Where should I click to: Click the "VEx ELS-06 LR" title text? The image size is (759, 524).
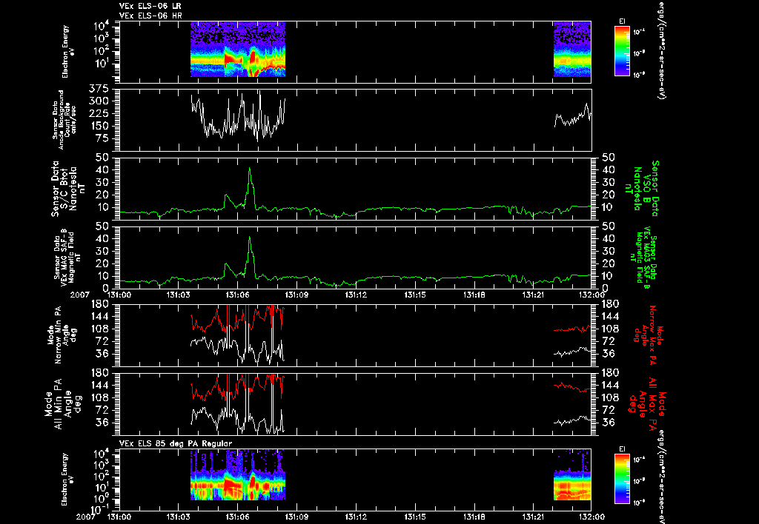[x=150, y=6]
